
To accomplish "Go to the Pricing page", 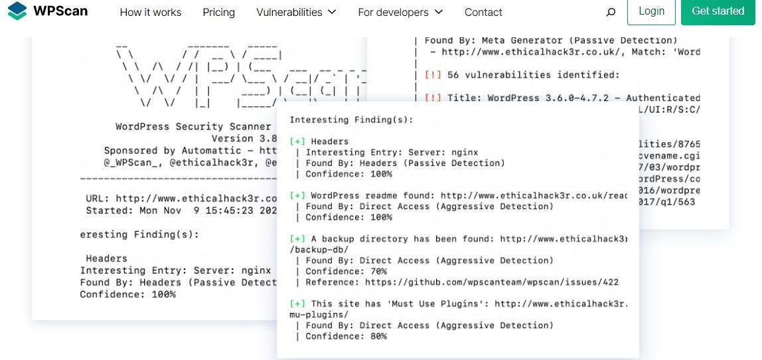I will click(218, 12).
